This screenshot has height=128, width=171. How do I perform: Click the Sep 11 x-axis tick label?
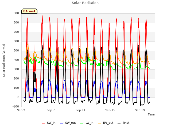[80, 110]
